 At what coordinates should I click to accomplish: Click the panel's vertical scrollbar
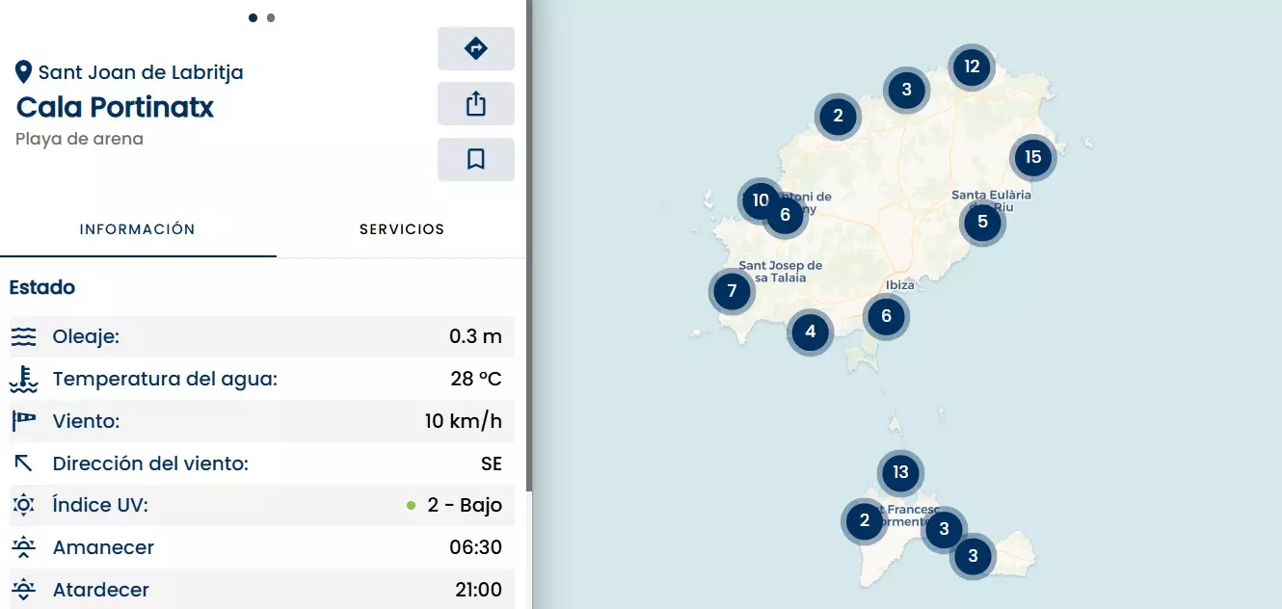click(529, 289)
